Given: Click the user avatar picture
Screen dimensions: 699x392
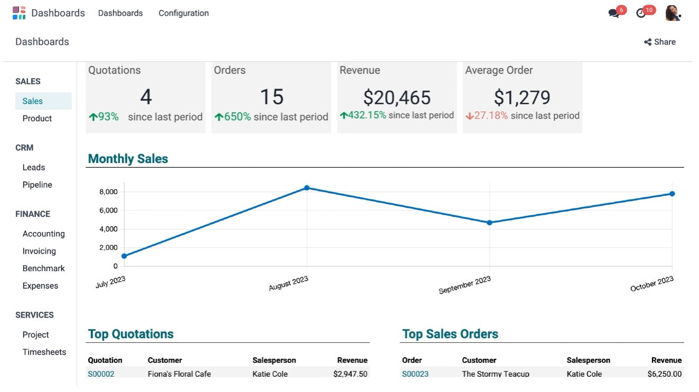Looking at the screenshot, I should pyautogui.click(x=672, y=13).
